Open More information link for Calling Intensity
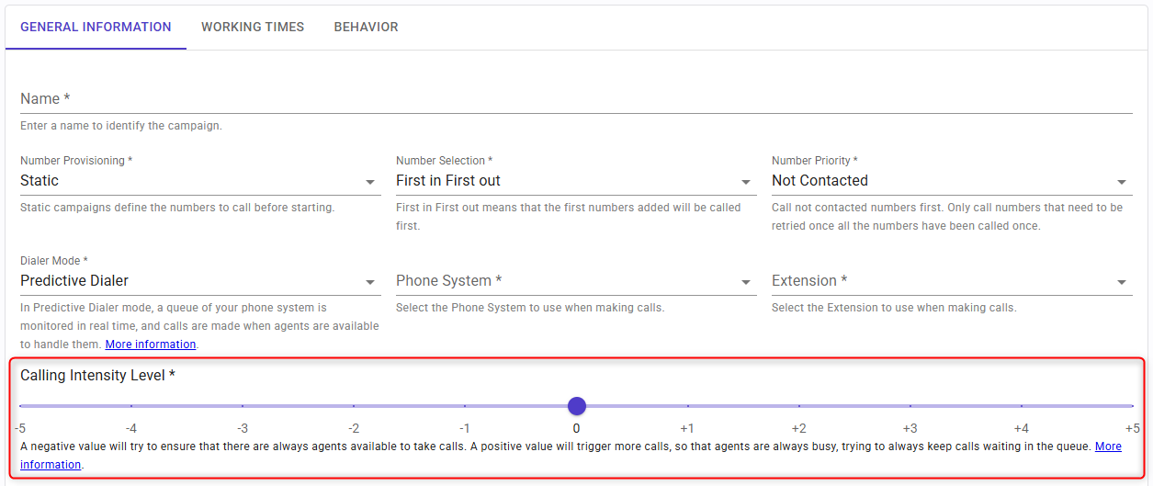This screenshot has width=1153, height=486. click(x=1108, y=446)
